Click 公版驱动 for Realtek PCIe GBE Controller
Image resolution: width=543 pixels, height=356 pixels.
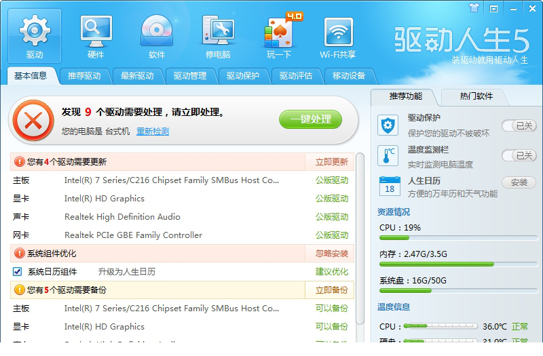(x=331, y=235)
